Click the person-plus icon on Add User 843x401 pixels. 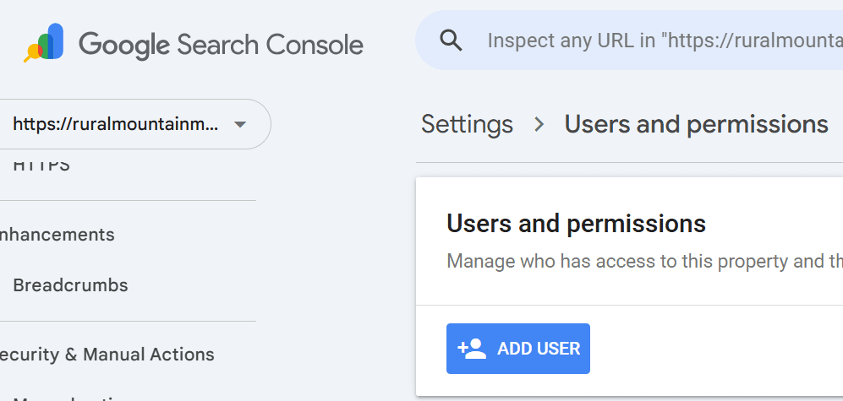click(472, 349)
